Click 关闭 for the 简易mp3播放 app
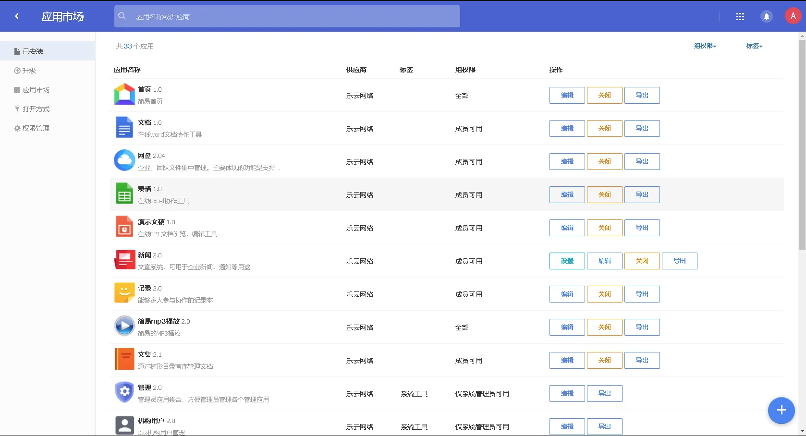Screen dimensions: 806x436 click(x=605, y=327)
